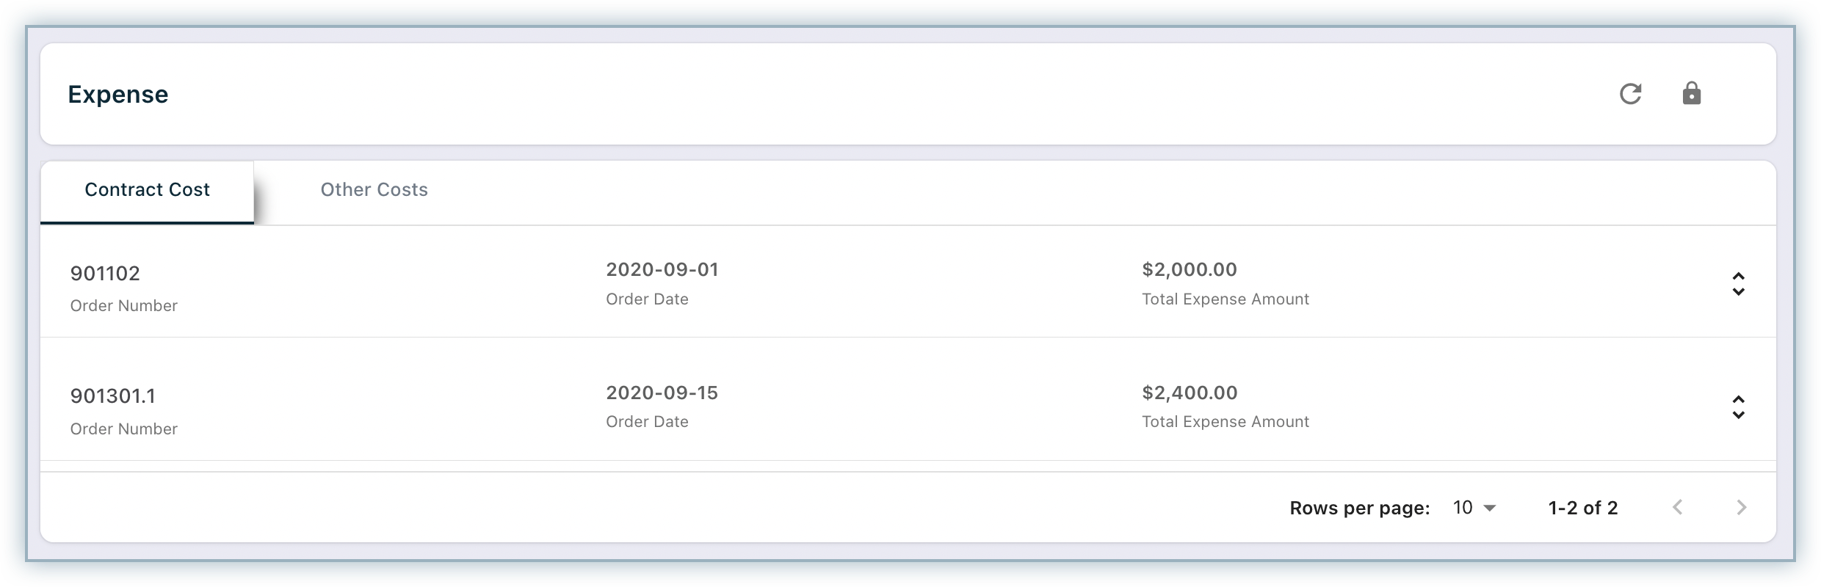This screenshot has height=587, width=1821.
Task: Toggle the lock icon in Expense header
Action: (x=1692, y=93)
